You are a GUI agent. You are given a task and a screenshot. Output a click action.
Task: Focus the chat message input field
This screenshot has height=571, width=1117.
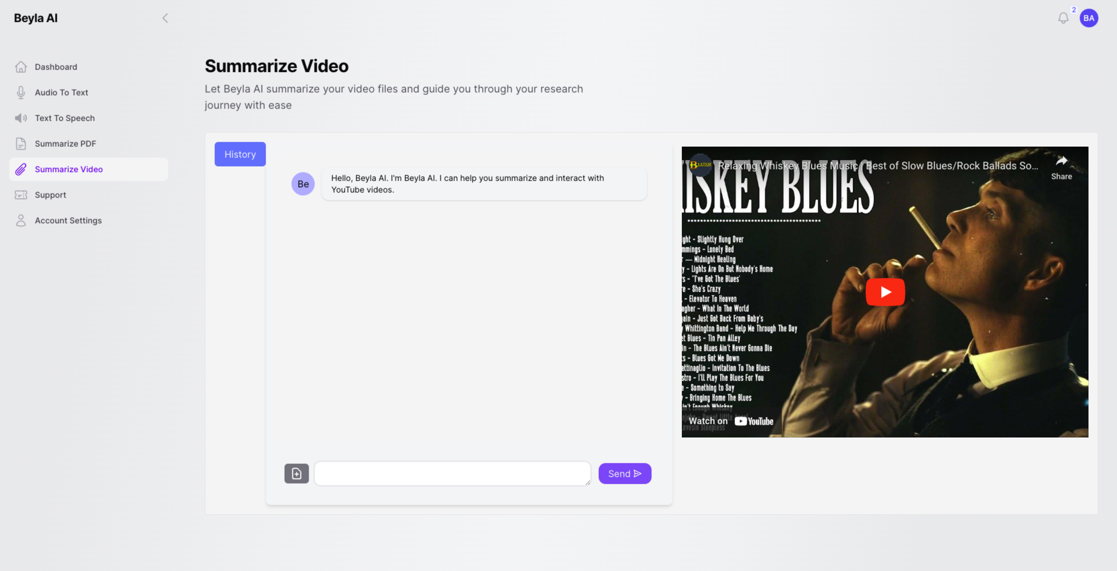(452, 474)
